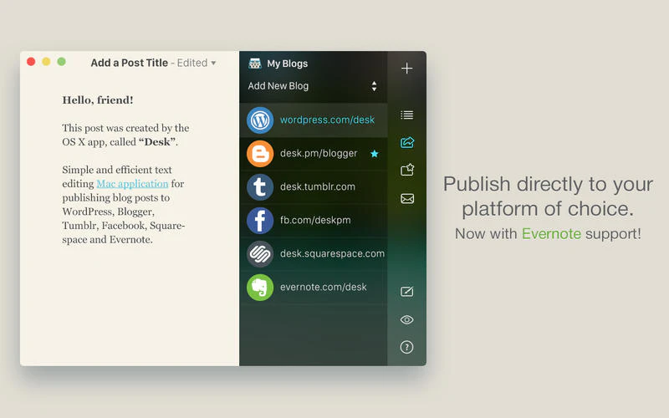
Task: Open help via question mark icon
Action: (x=406, y=347)
